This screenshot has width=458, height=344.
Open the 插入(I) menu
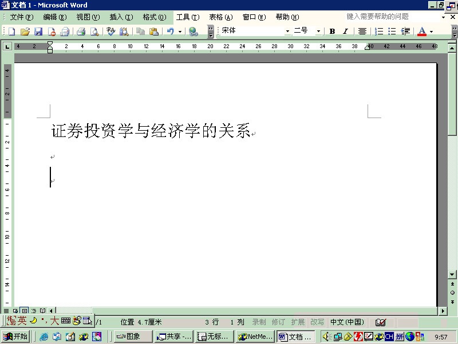point(121,17)
